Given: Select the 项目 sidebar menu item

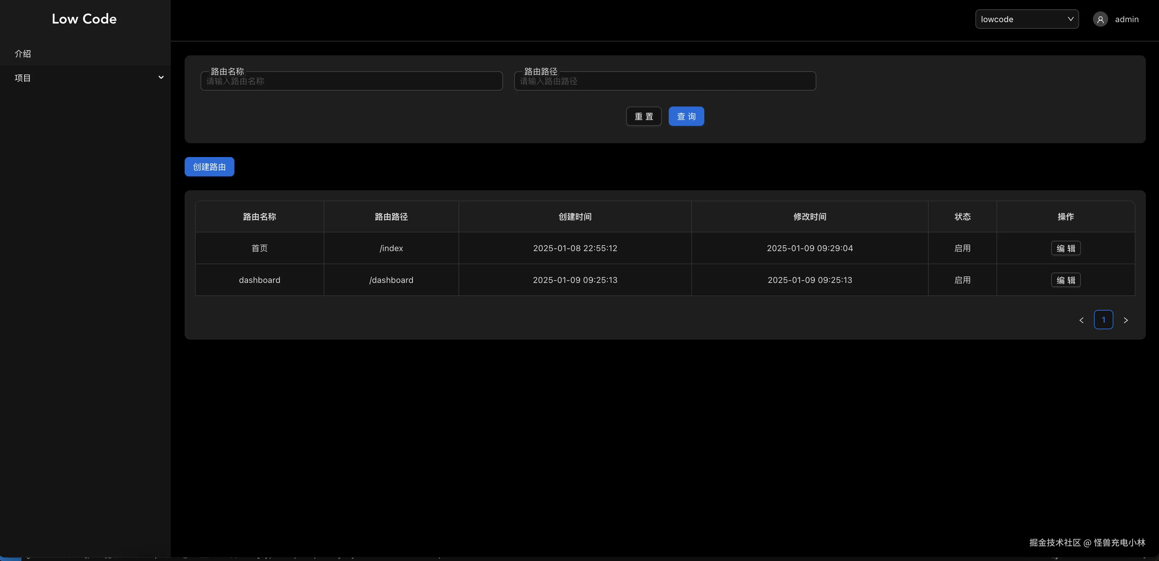Looking at the screenshot, I should tap(22, 78).
